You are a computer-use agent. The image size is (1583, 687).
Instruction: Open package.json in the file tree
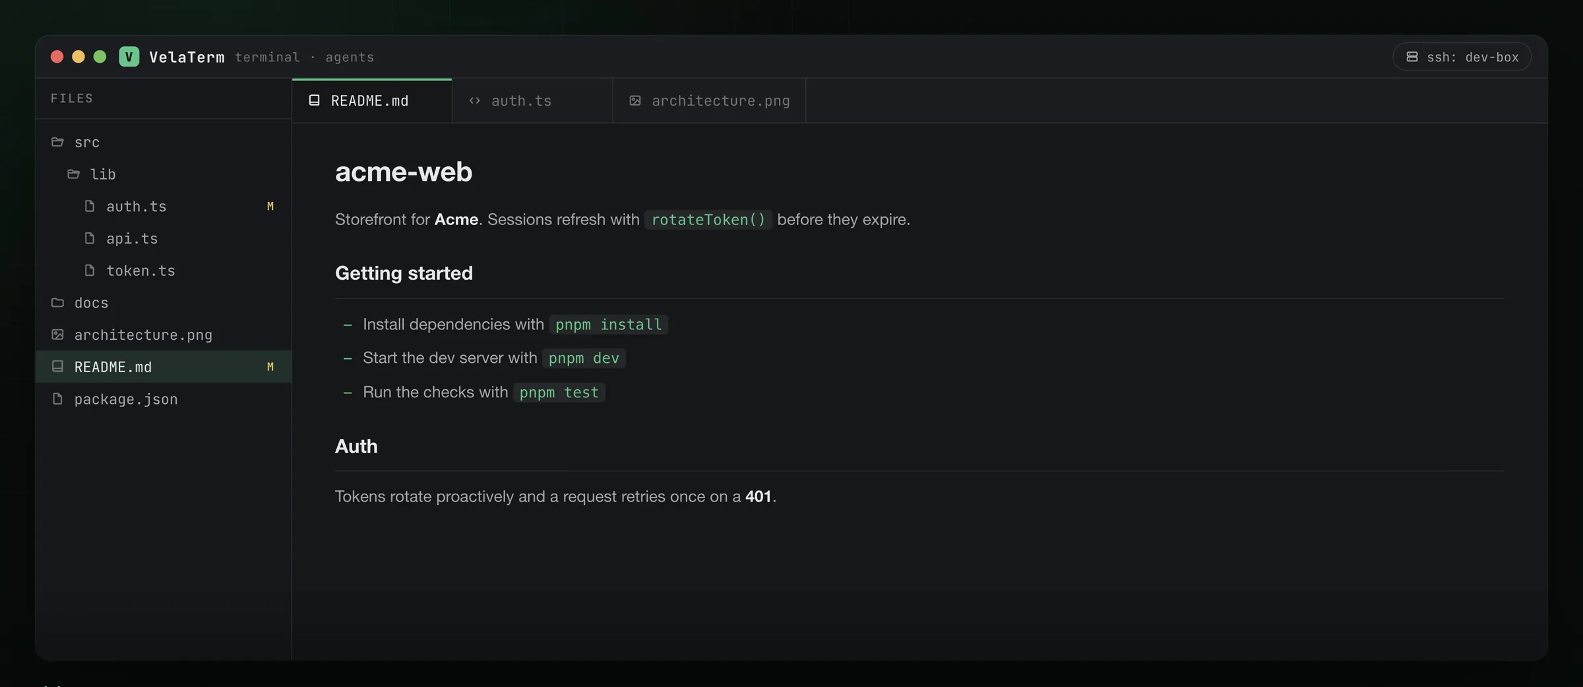(x=164, y=399)
